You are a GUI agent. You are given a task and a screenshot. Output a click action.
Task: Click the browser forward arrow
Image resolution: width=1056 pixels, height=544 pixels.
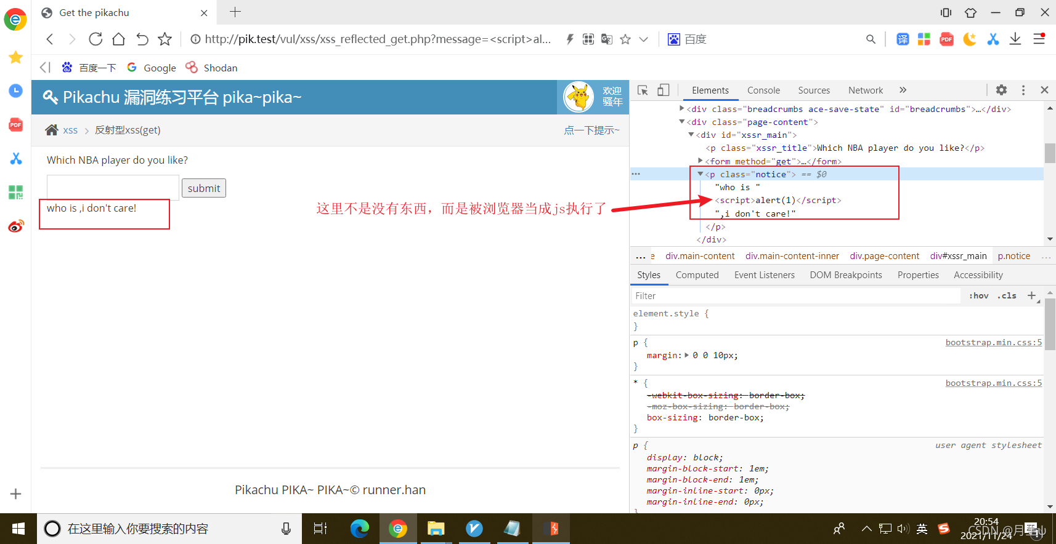pos(72,39)
